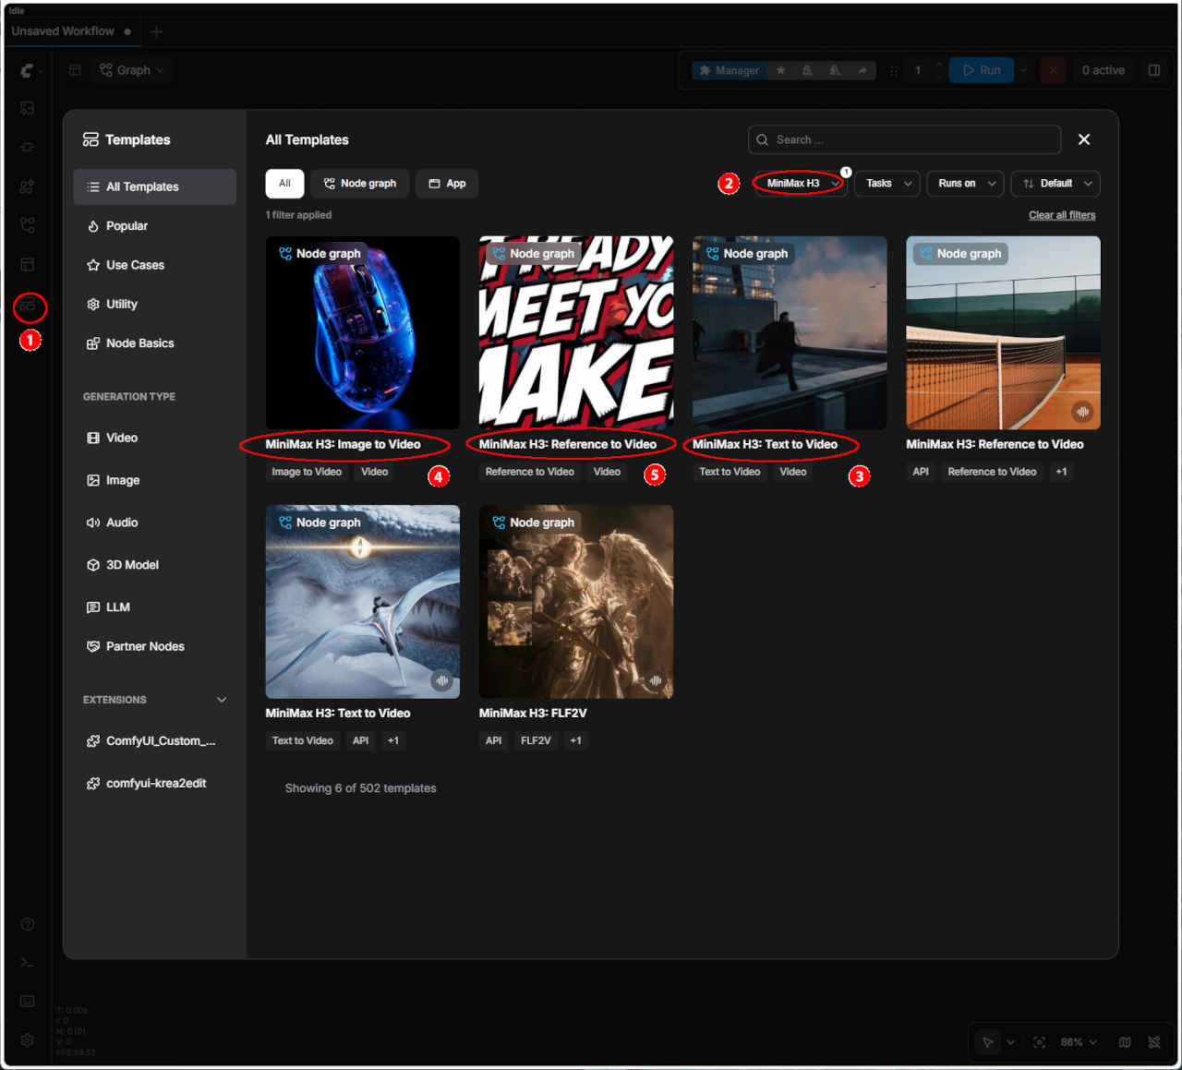
Task: Open the comfyui-krea2edit extension
Action: 154,784
